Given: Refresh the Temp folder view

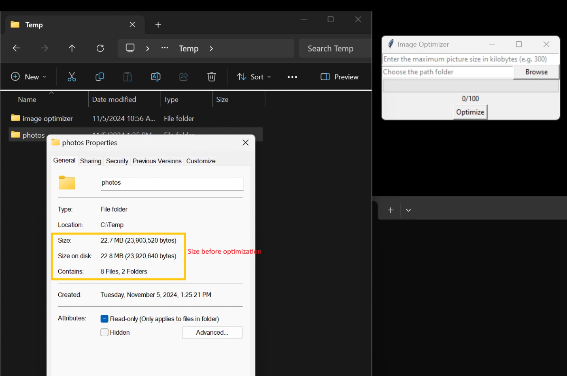Looking at the screenshot, I should coord(100,48).
